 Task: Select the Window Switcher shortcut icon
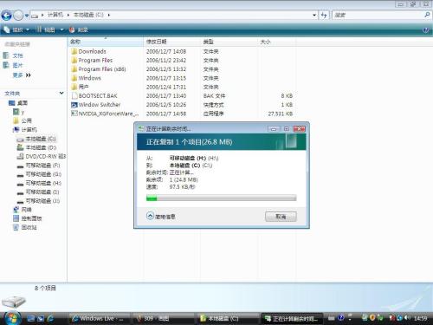coord(74,105)
